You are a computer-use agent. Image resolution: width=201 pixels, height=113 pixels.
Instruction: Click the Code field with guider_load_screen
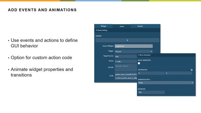pos(126,76)
